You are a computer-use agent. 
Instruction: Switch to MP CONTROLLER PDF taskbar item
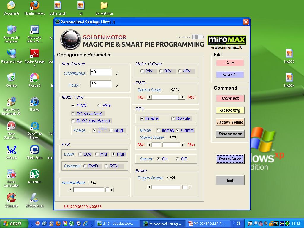point(208,224)
